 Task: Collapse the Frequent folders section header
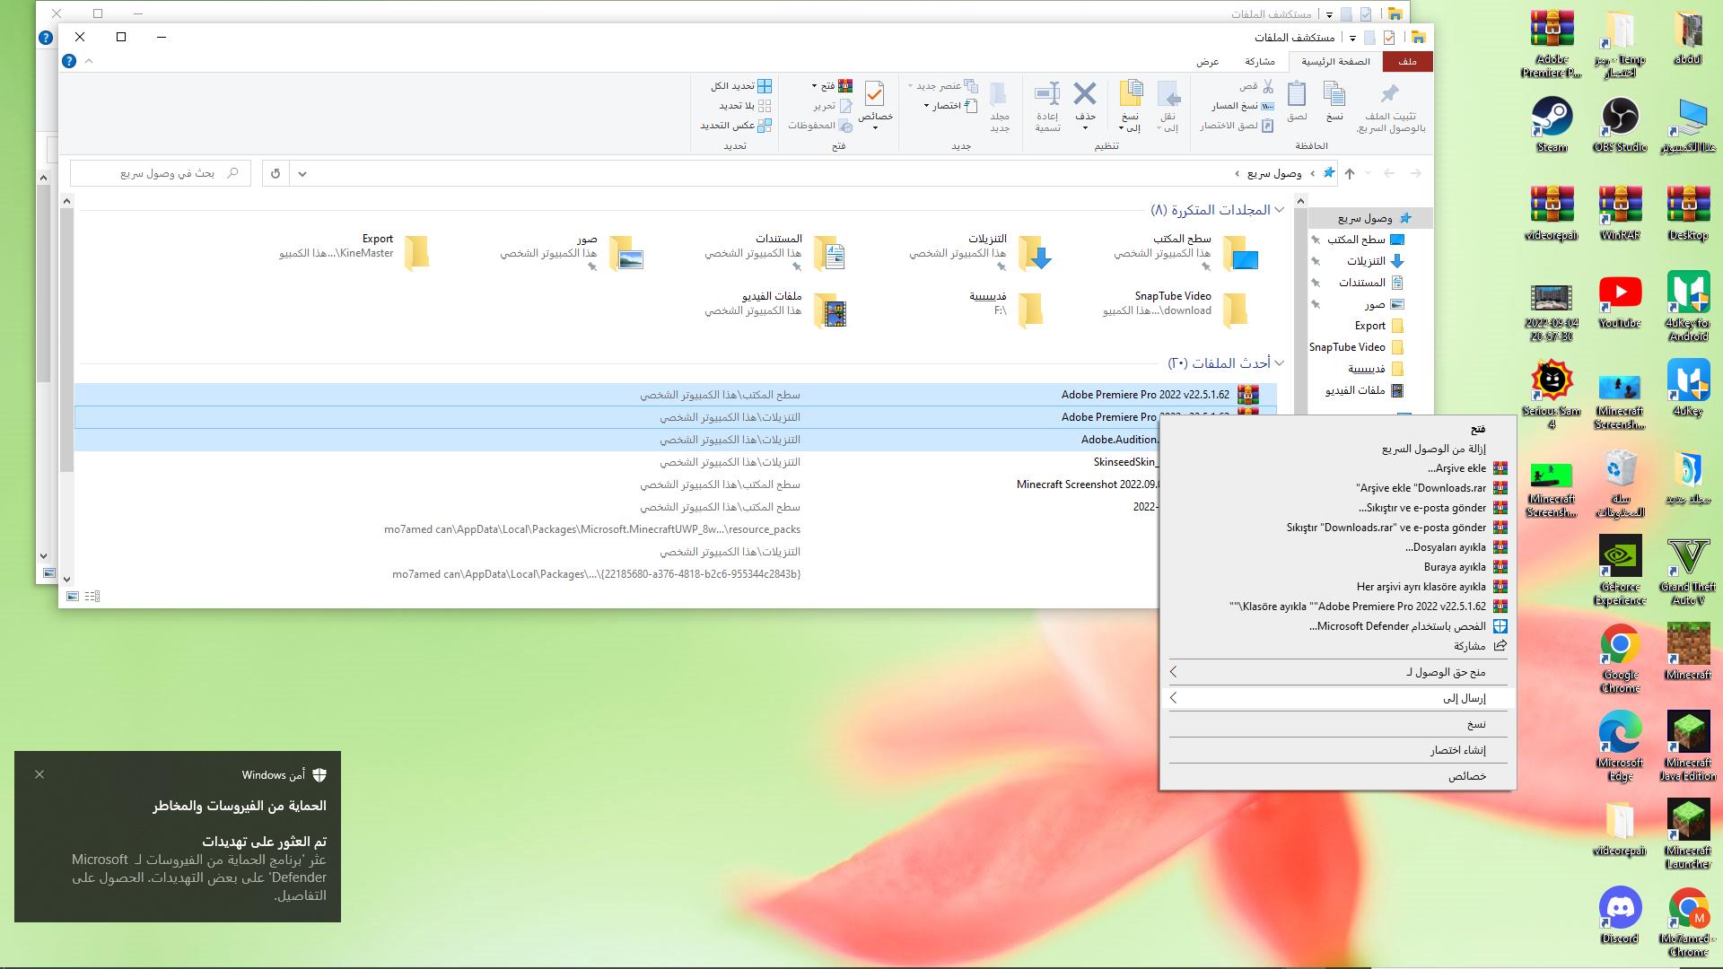click(1280, 210)
